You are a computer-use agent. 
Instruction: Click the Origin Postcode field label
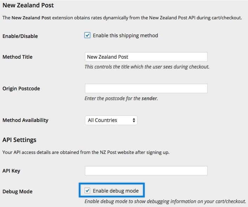(21, 89)
